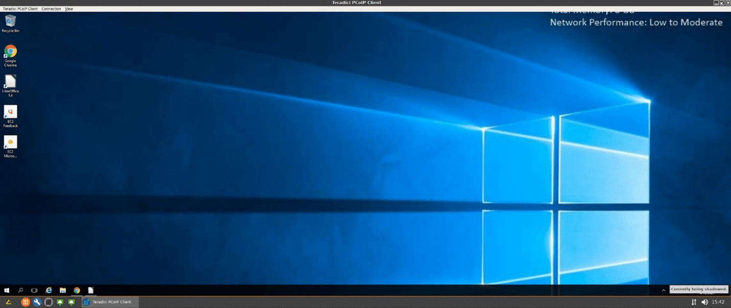Minimize the Teradici PCoIP Client window

click(x=716, y=3)
